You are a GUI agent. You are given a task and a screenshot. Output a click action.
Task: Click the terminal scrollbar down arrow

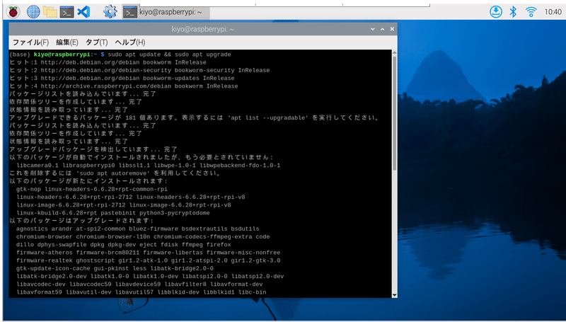point(394,295)
